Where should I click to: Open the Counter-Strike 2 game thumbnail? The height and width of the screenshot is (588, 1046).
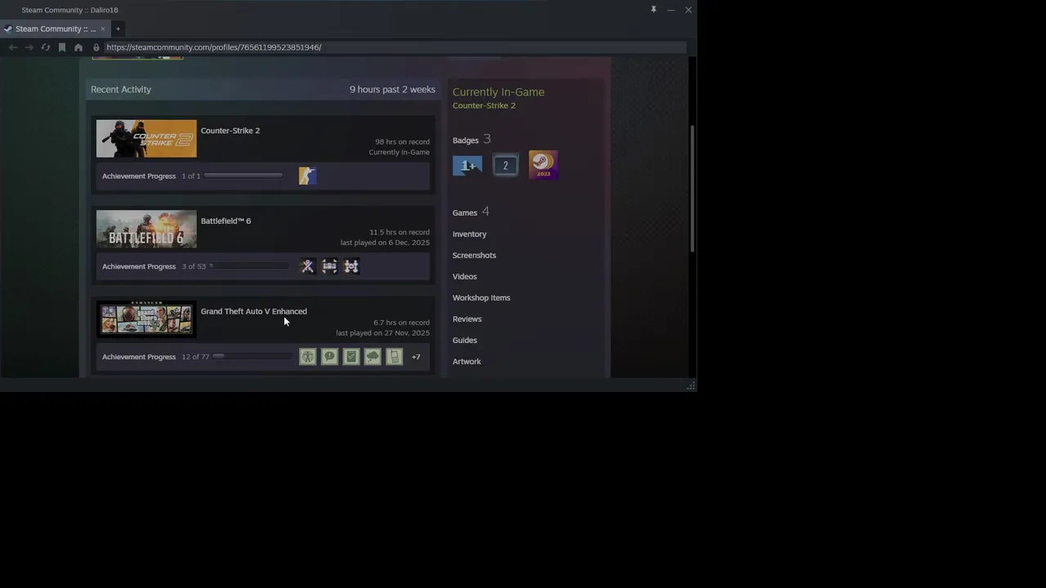click(146, 139)
